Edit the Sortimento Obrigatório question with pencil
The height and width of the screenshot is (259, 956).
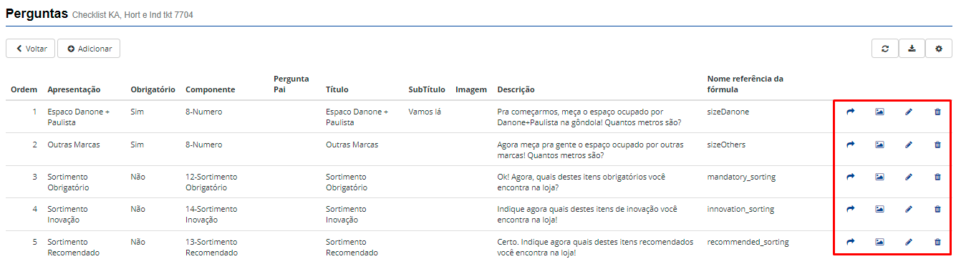[x=909, y=177]
